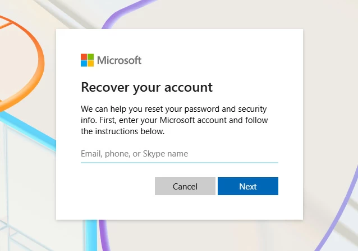Image resolution: width=358 pixels, height=251 pixels.
Task: Click the underline beneath the email field
Action: 179,163
